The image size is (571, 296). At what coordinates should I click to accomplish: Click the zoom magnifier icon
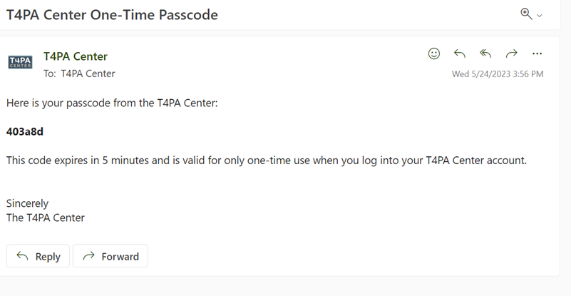[x=526, y=14]
